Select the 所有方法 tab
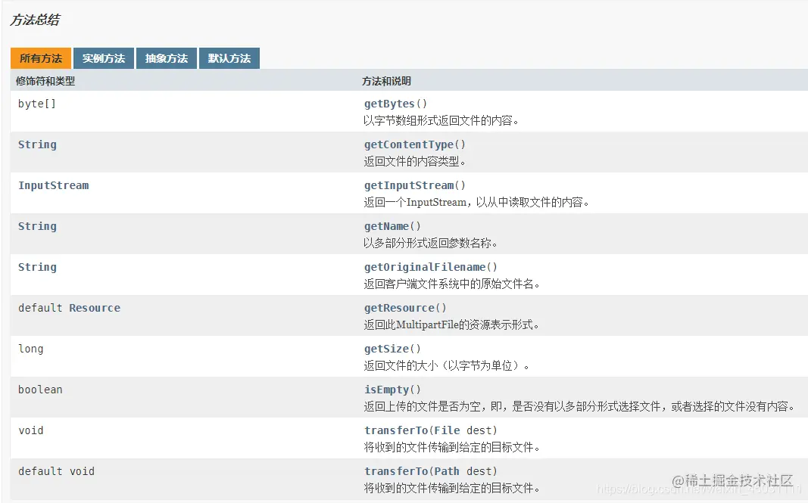This screenshot has height=503, width=808. coord(41,58)
